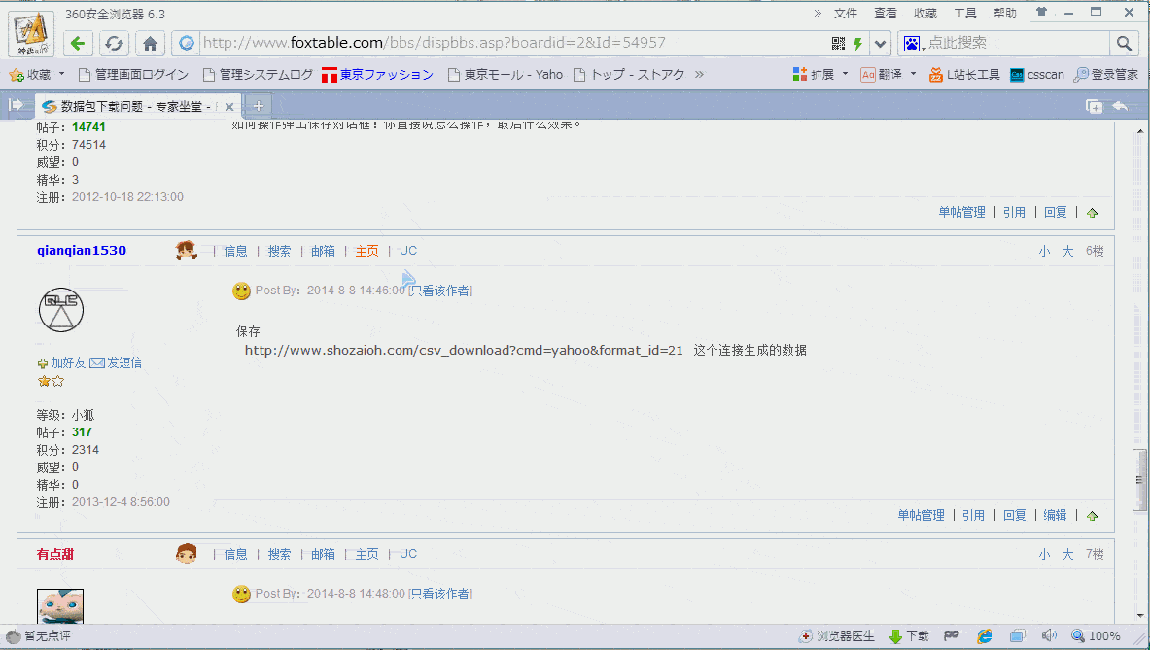Viewport: 1150px width, 650px height.
Task: Click 主页 link in qianqian1530's post
Action: [366, 251]
